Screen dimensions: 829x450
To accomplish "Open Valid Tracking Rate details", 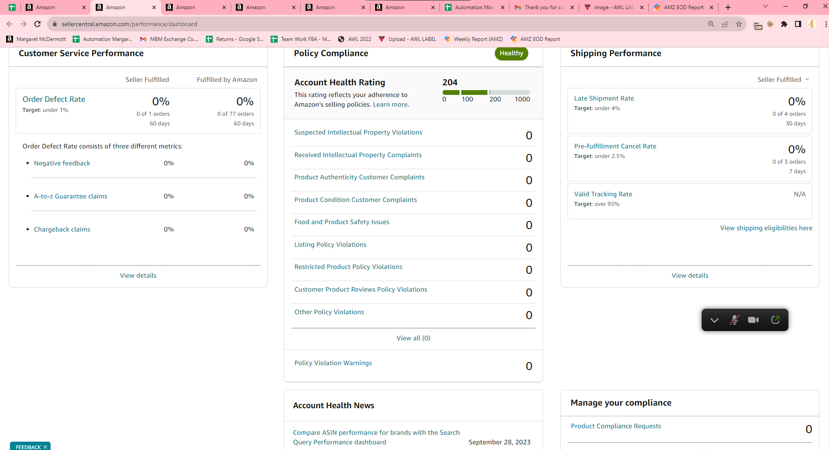I will [x=603, y=194].
